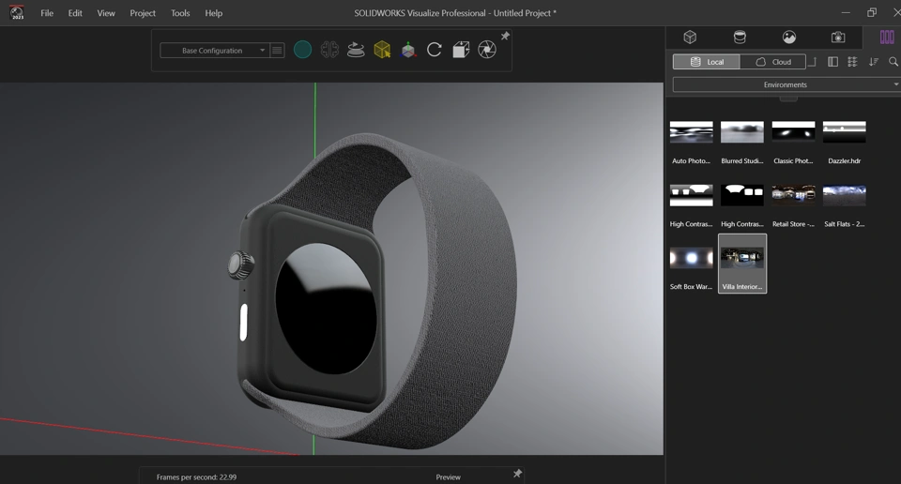Image resolution: width=901 pixels, height=484 pixels.
Task: Toggle the Cloud library source
Action: [773, 62]
